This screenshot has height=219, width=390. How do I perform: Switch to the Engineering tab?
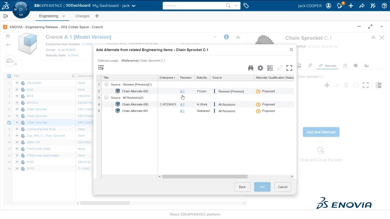pos(48,16)
